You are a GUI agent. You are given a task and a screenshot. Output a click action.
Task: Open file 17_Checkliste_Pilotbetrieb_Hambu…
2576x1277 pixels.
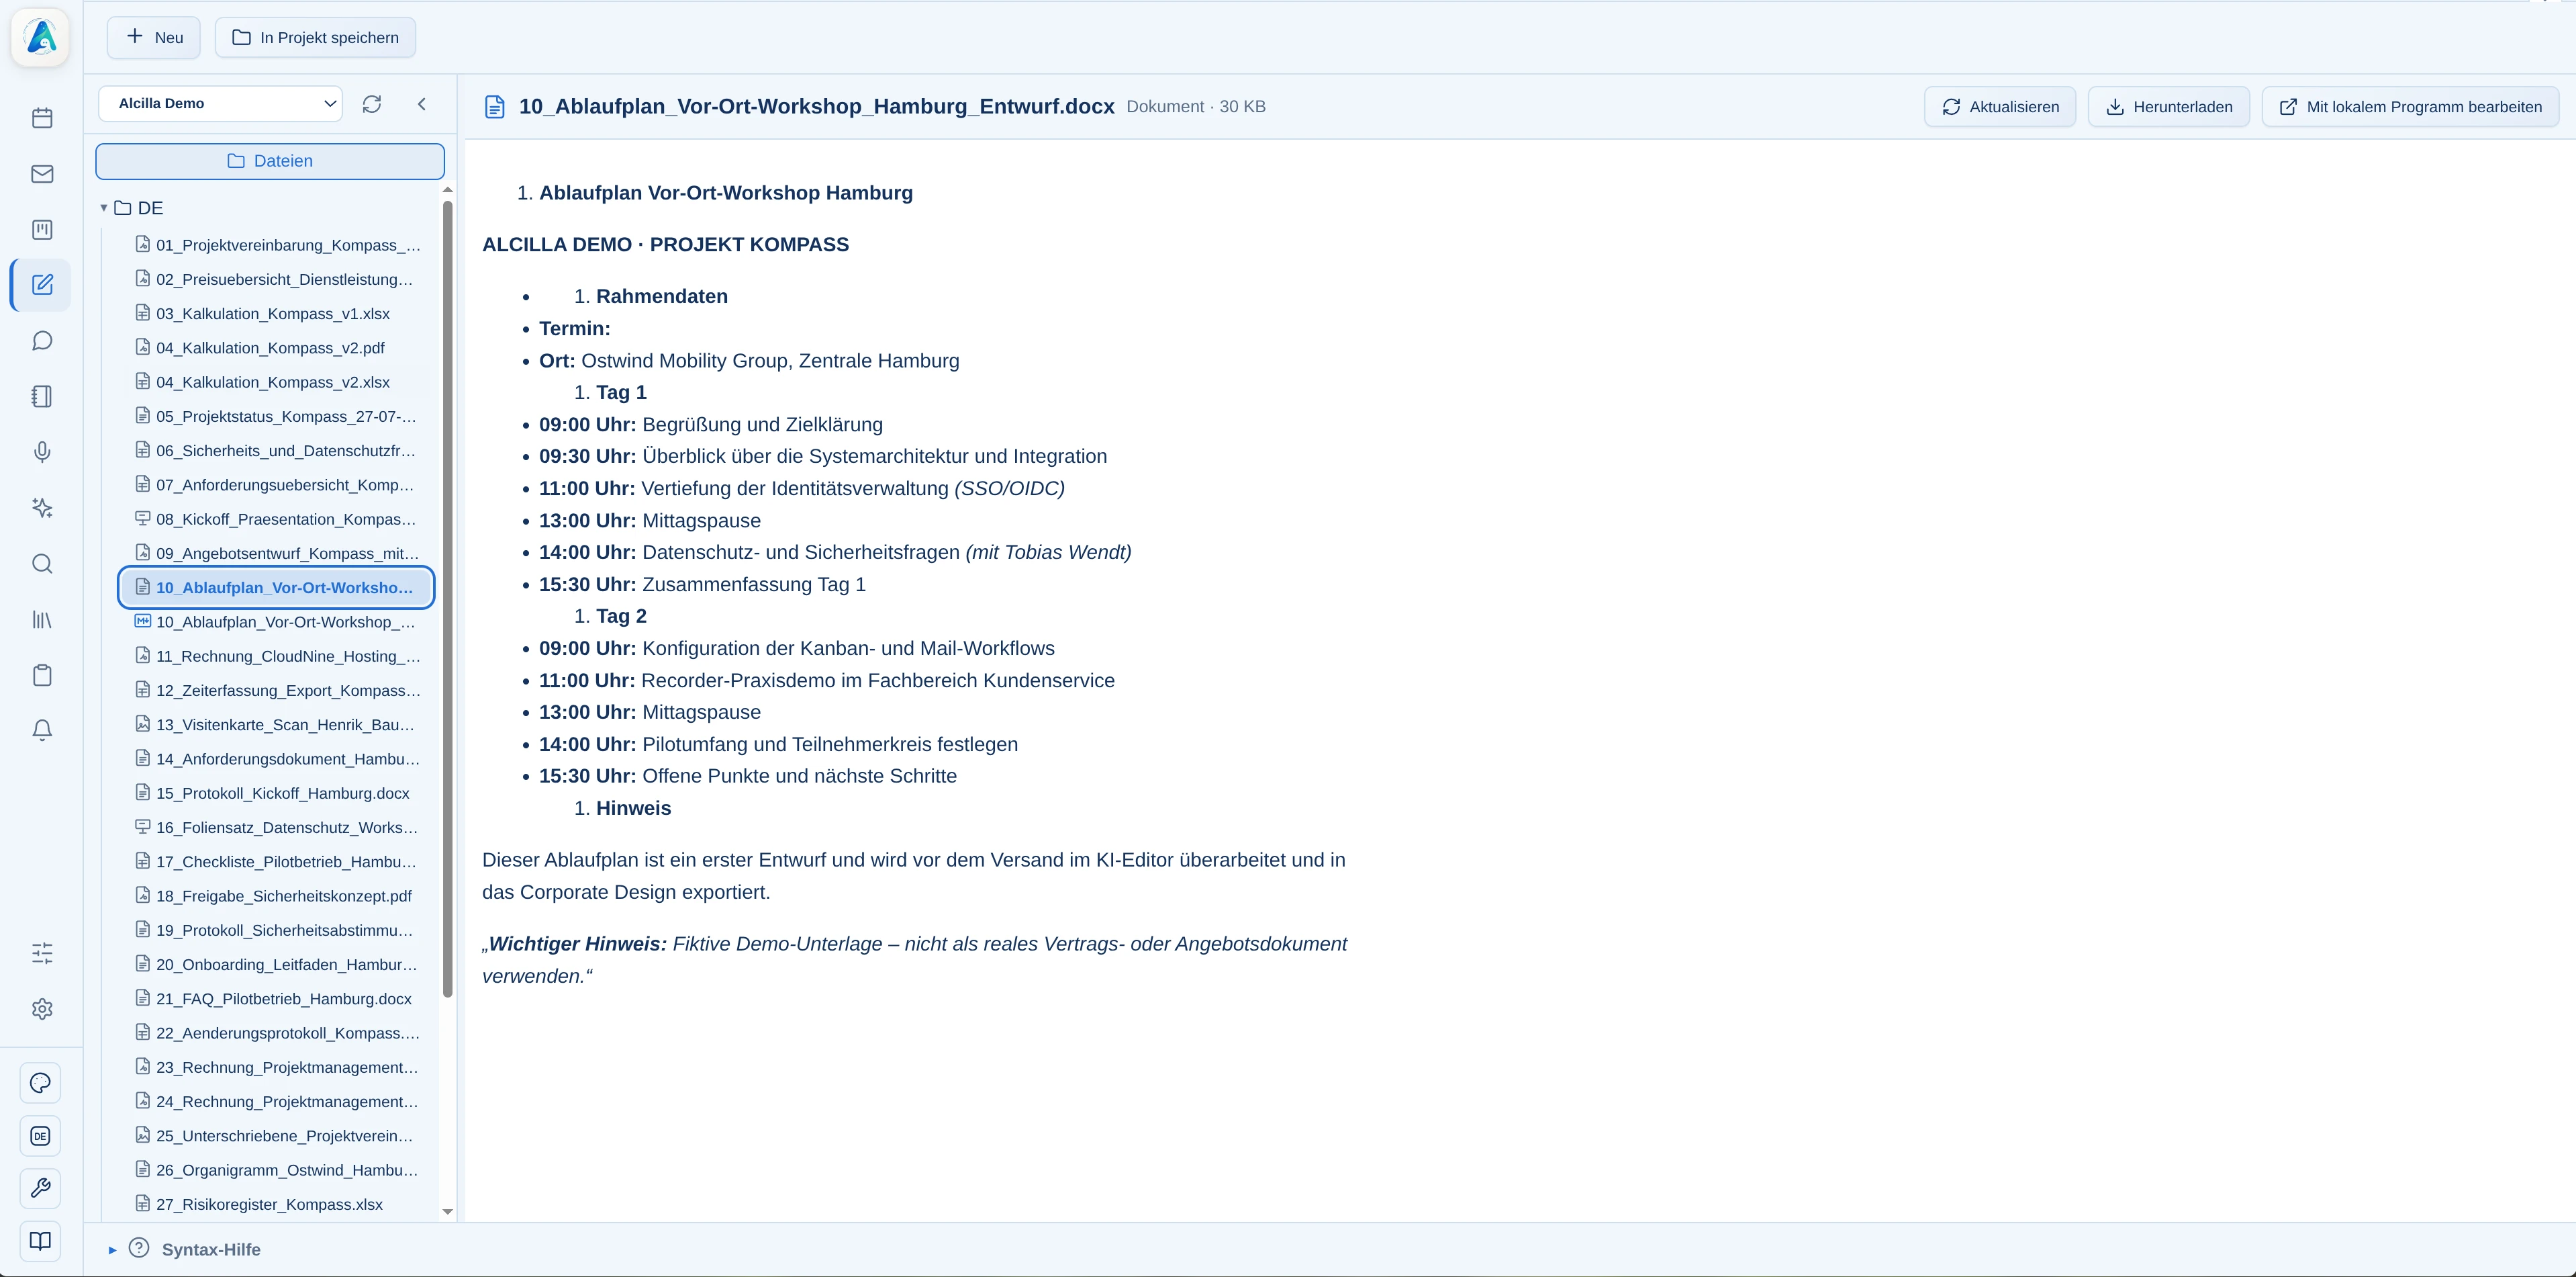click(277, 862)
